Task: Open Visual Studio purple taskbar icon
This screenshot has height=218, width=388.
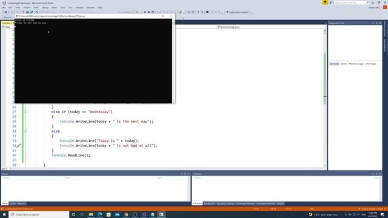Action: click(144, 214)
